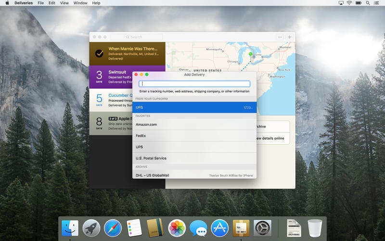This screenshot has width=385, height=241.
Task: Click the battery status icon
Action: coord(359,3)
